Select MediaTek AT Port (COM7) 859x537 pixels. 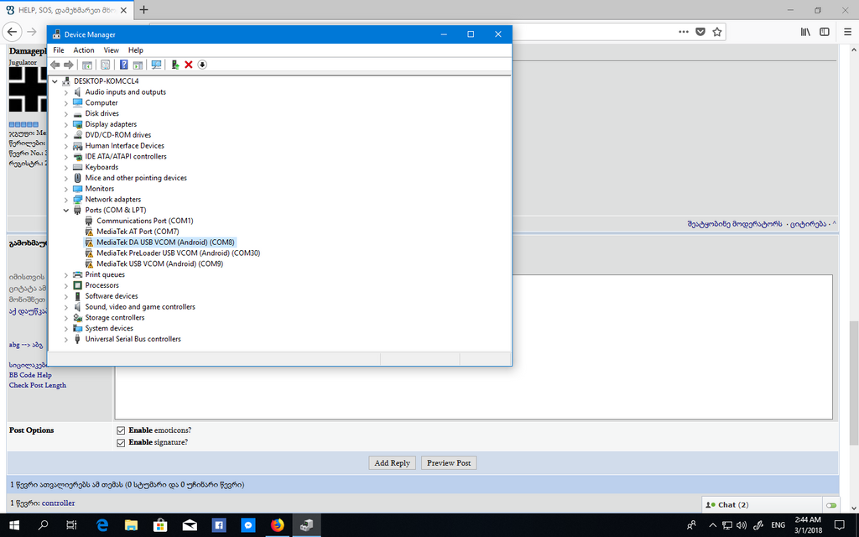pos(138,232)
